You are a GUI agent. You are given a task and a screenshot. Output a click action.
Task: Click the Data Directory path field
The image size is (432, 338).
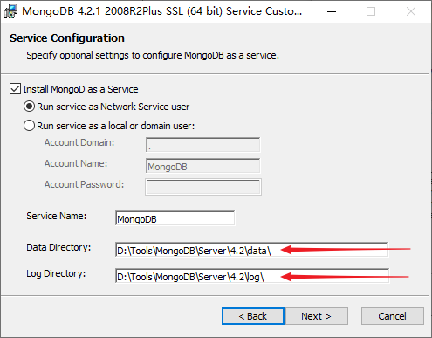(x=252, y=250)
